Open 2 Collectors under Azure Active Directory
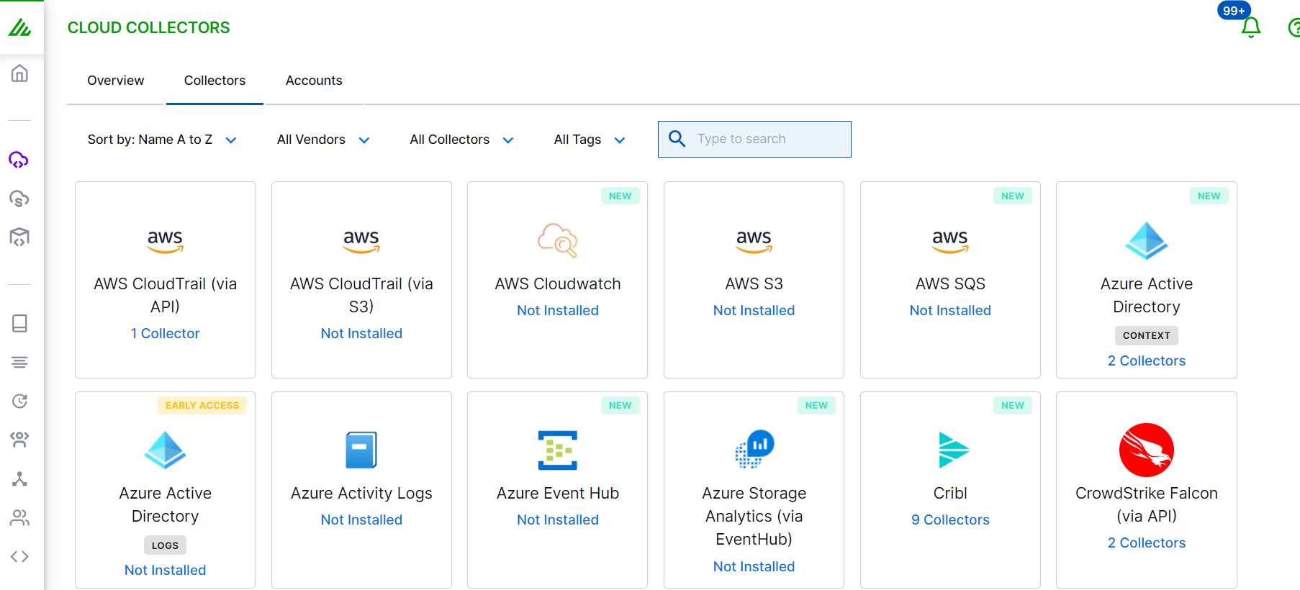This screenshot has width=1300, height=590. click(1147, 360)
